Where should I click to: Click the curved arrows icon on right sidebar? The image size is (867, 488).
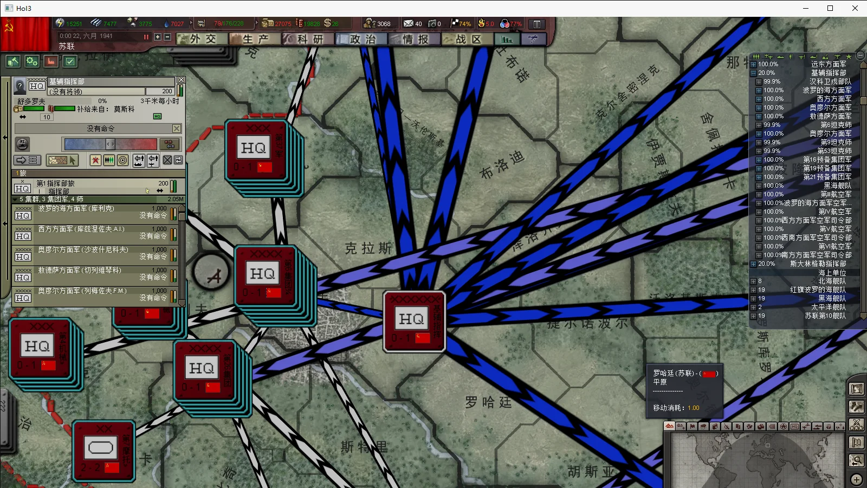857,407
